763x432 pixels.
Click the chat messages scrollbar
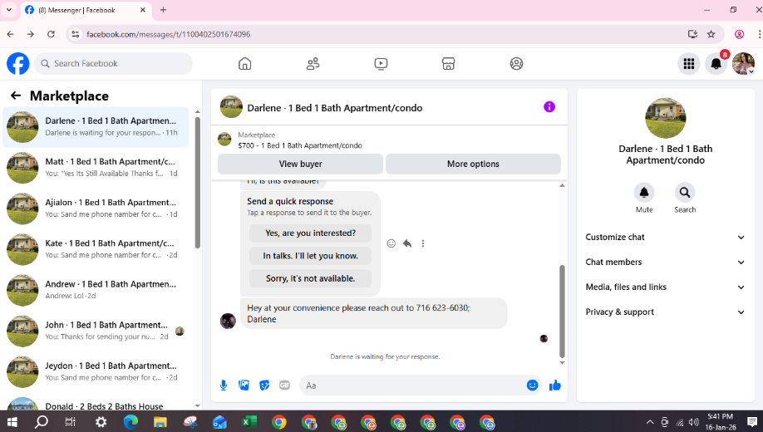click(562, 312)
